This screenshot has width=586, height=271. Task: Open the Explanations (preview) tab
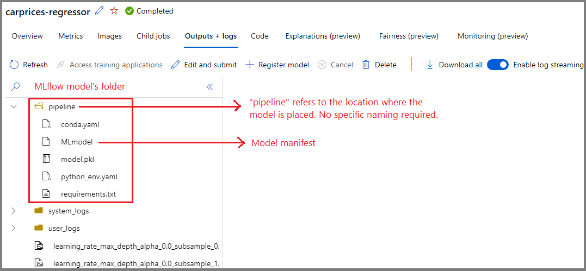323,36
